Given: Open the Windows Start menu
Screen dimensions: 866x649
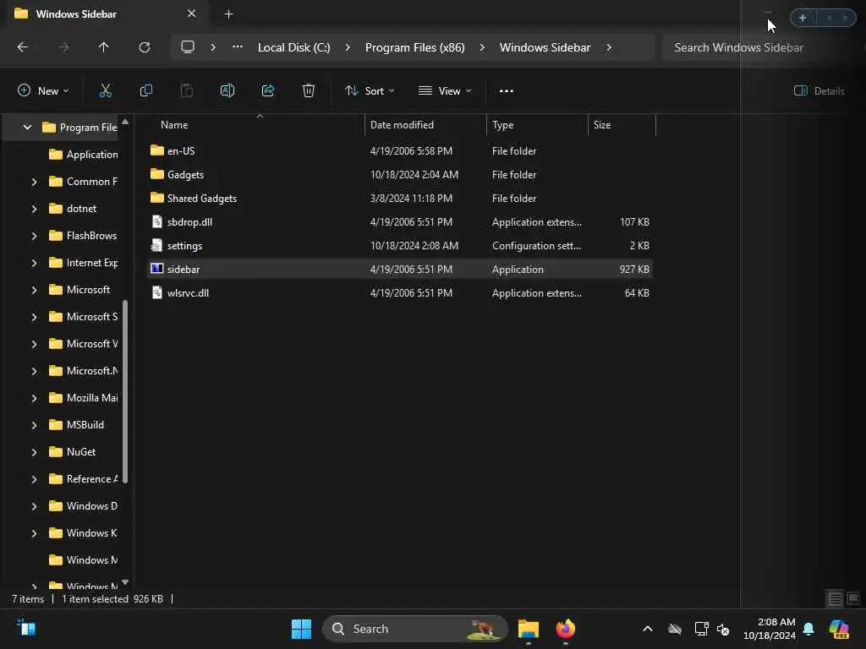Looking at the screenshot, I should tap(301, 629).
